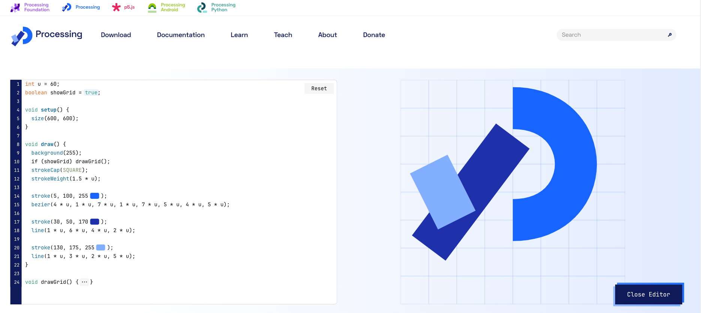The width and height of the screenshot is (701, 313).
Task: Click the Processing Python logo icon
Action: click(202, 7)
